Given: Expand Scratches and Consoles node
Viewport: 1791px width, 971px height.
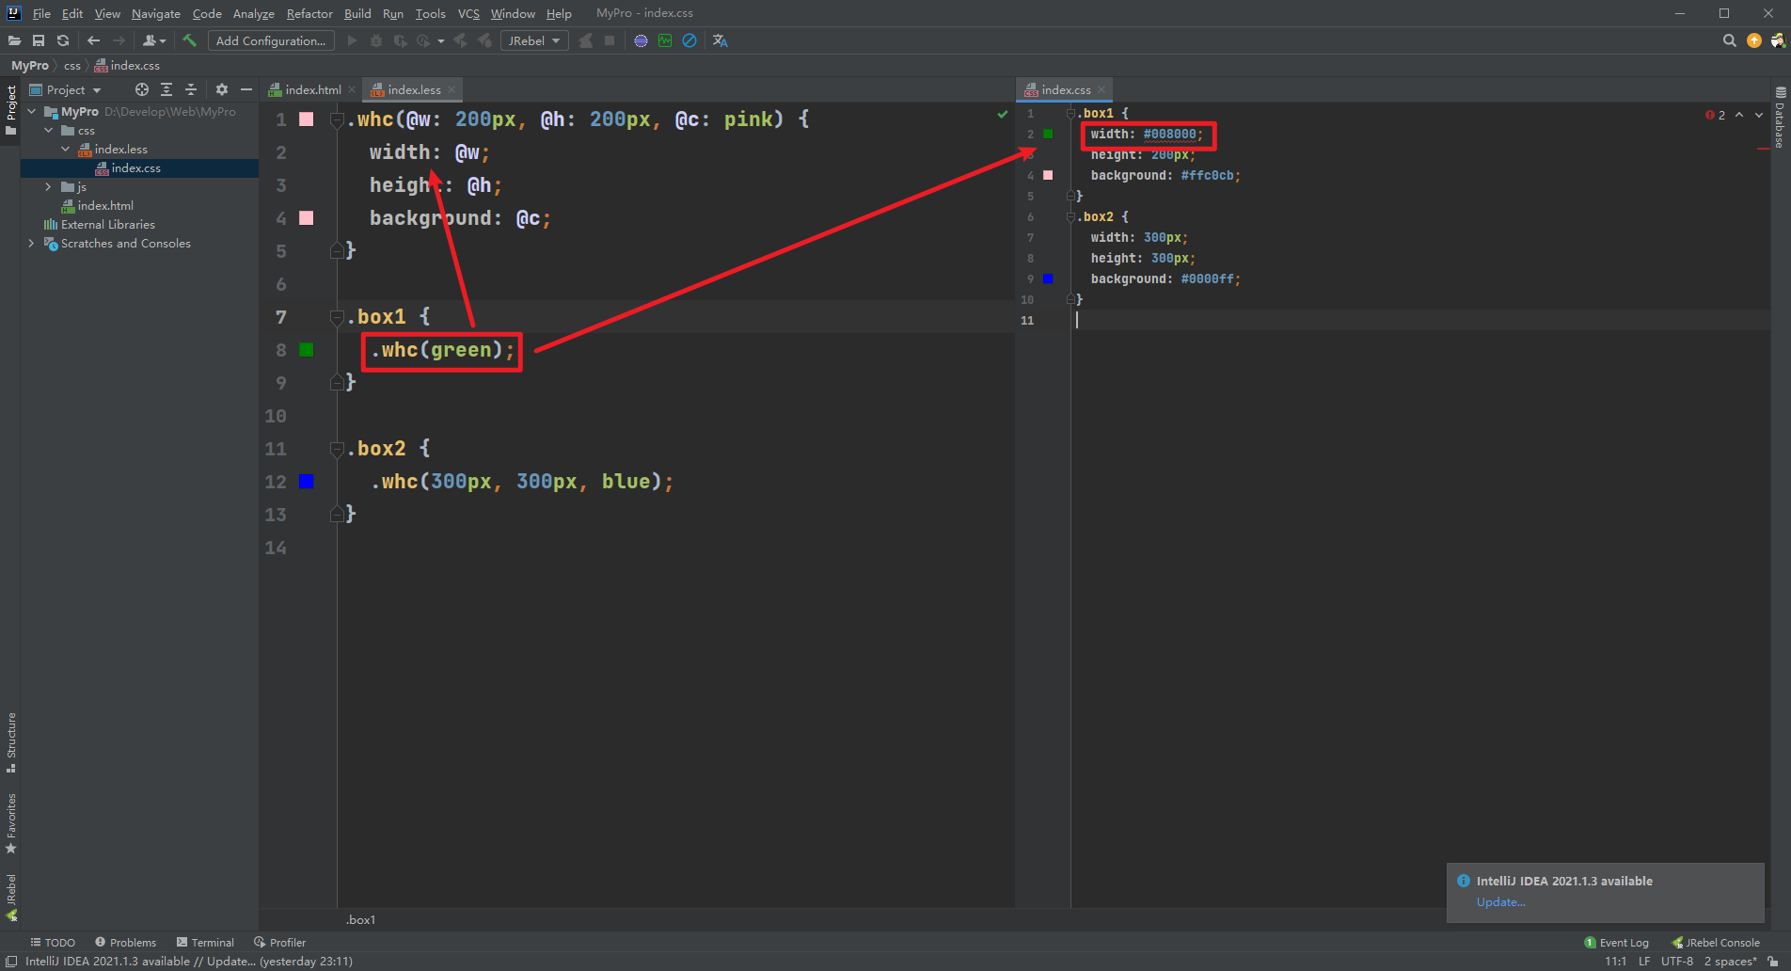Looking at the screenshot, I should pyautogui.click(x=31, y=243).
